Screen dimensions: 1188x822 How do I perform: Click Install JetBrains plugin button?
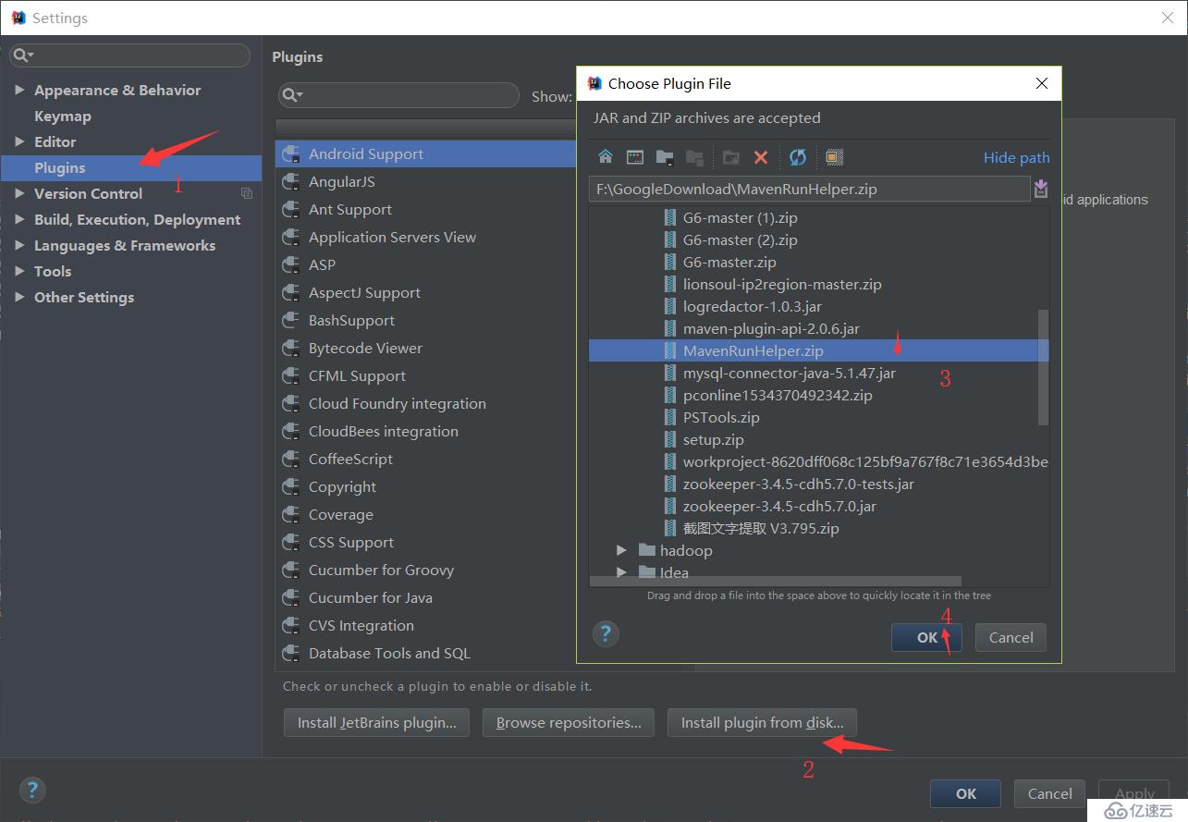tap(377, 723)
